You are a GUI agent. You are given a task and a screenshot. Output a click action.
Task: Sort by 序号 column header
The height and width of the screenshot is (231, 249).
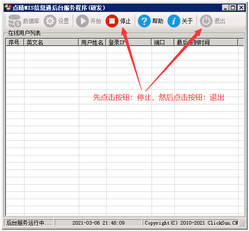(15, 42)
